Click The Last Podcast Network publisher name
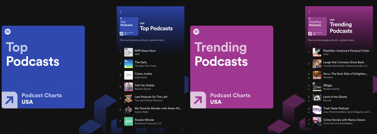The width and height of the screenshot is (377, 134). pyautogui.click(x=149, y=101)
